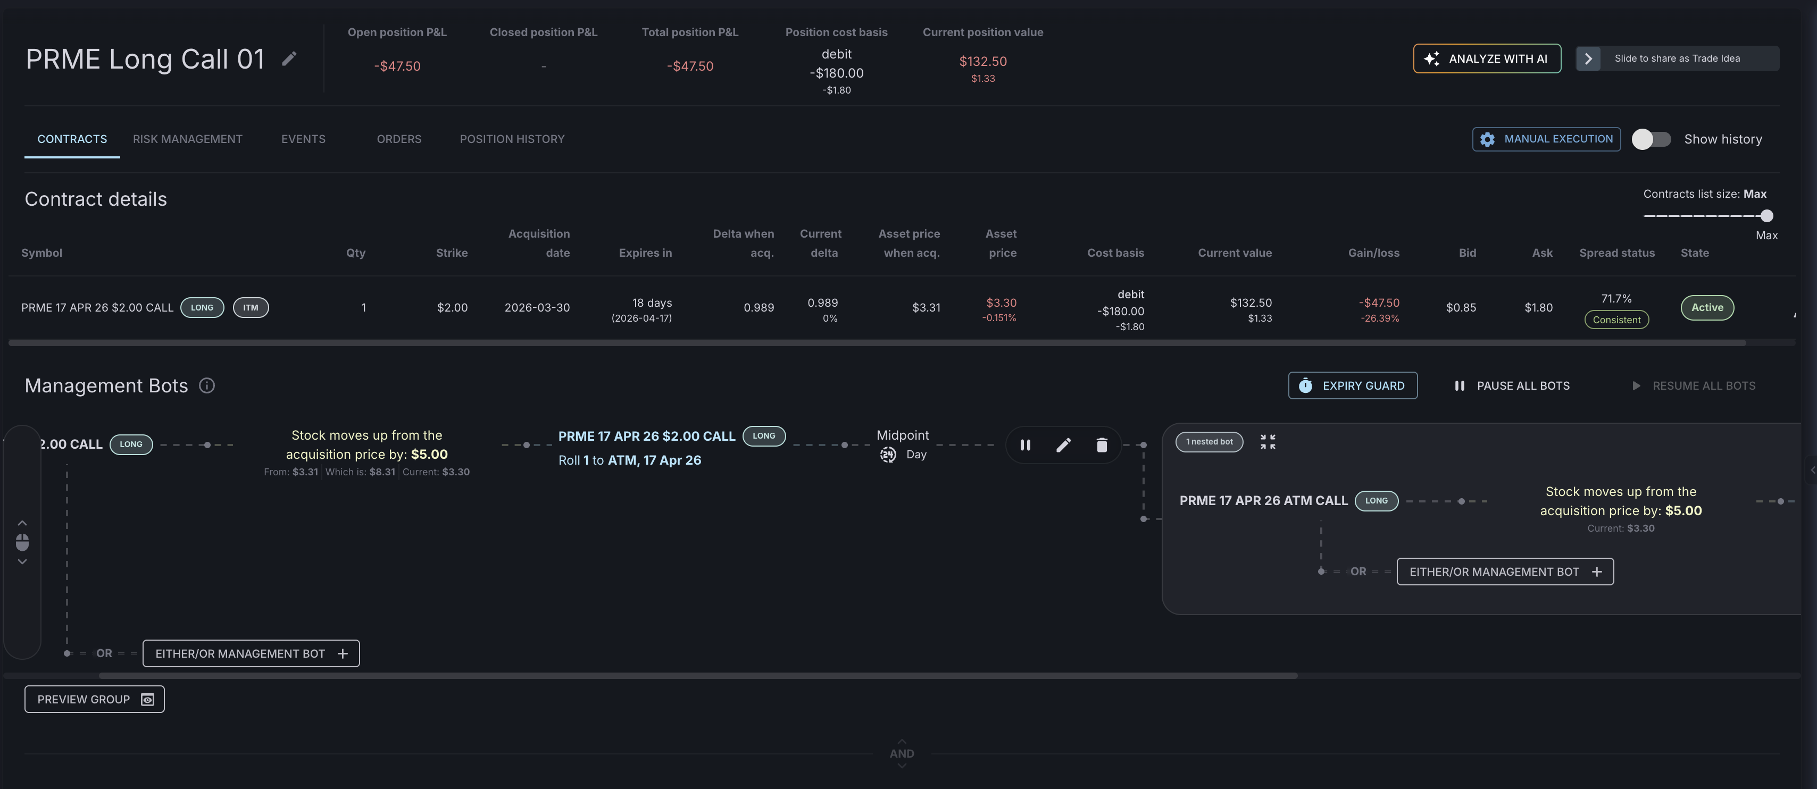Collapse the nested bot panel
Viewport: 1817px width, 789px height.
coord(1268,442)
